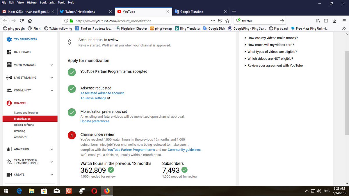Open the Help menu
This screenshot has height=196, width=349.
(71, 3)
